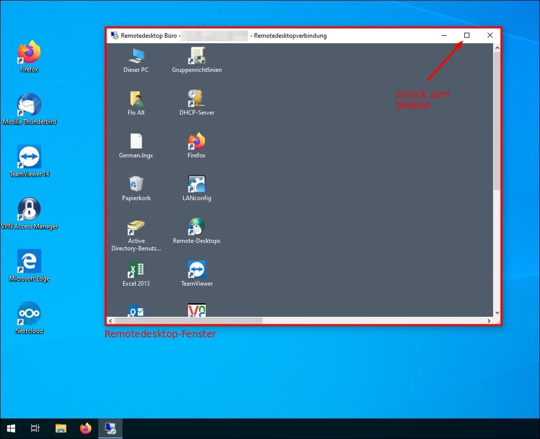Select the Papierkorb recycle bin icon
This screenshot has width=540, height=439.
click(136, 185)
